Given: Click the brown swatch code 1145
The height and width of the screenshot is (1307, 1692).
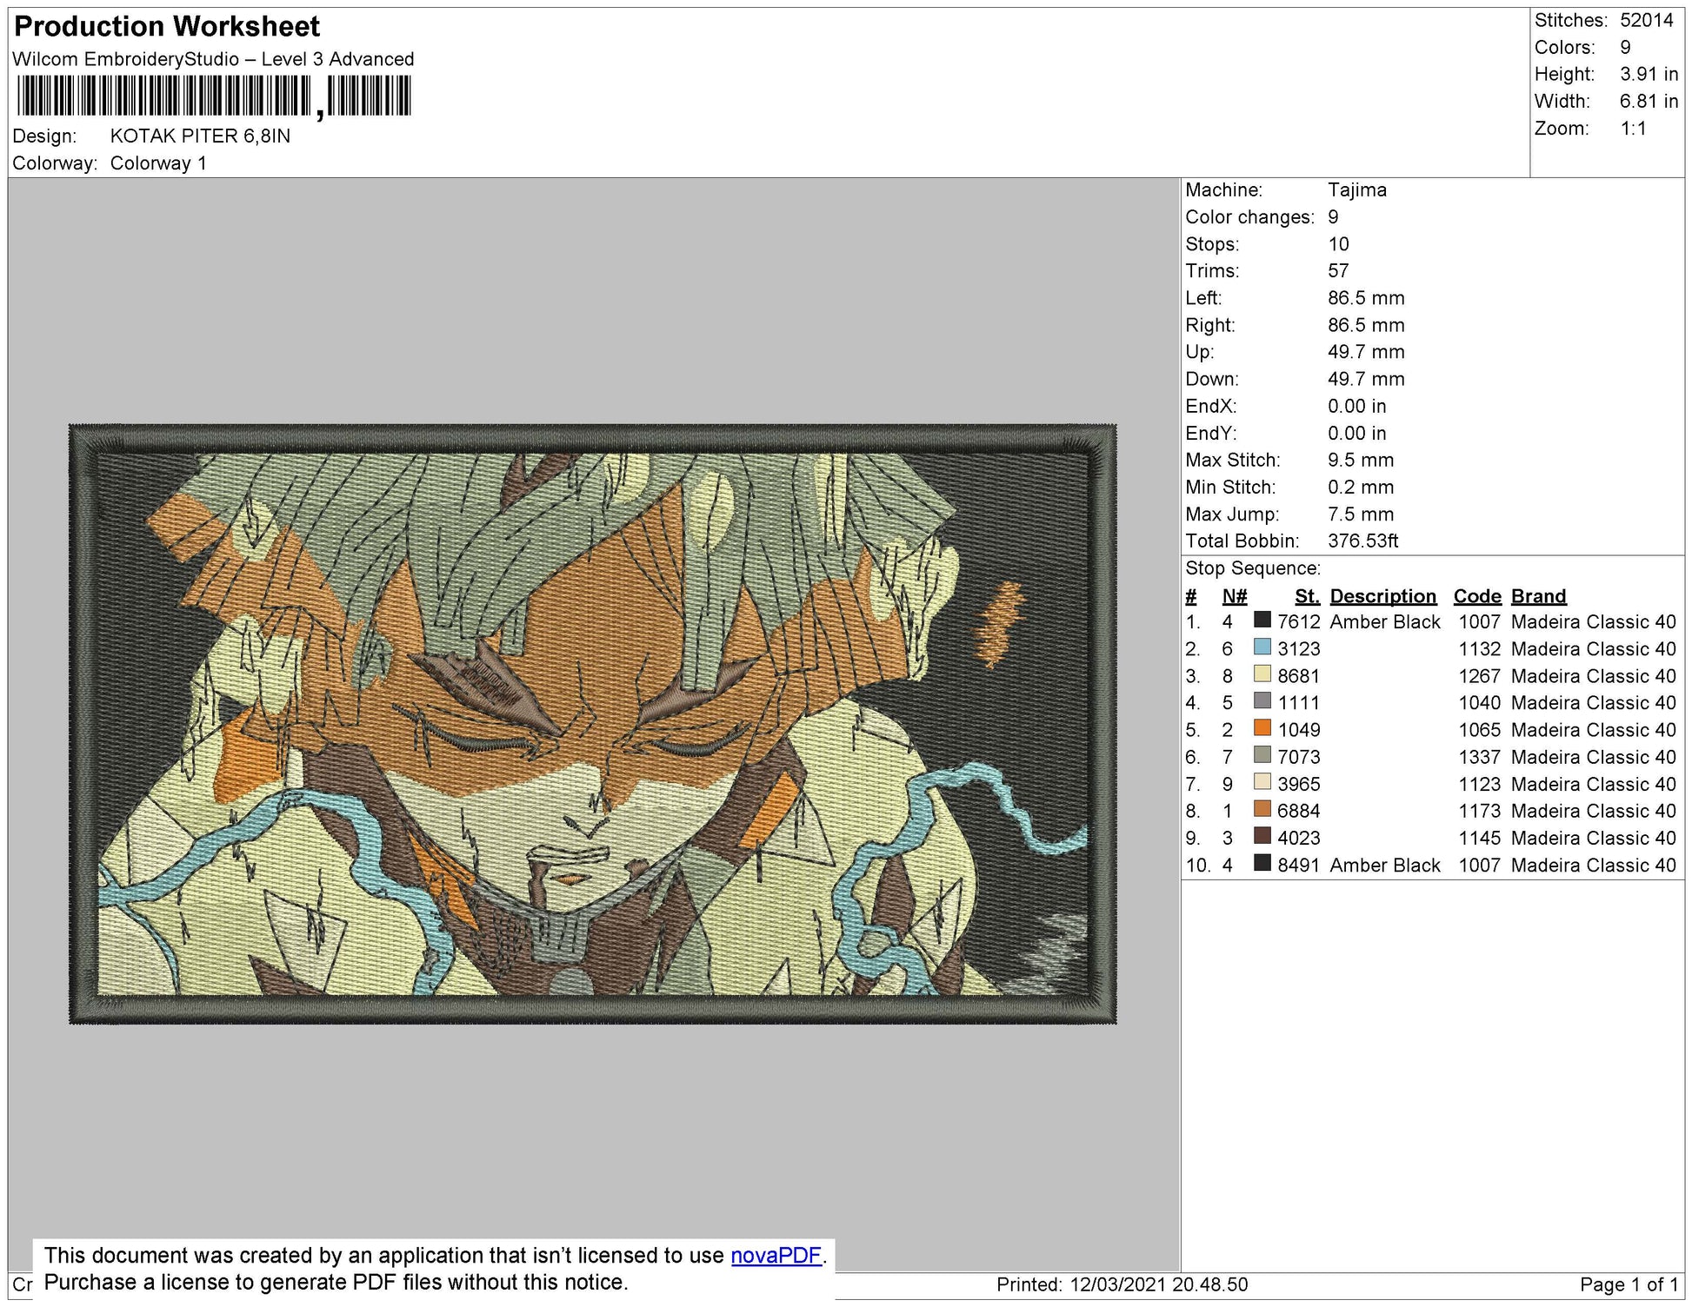Looking at the screenshot, I should click(x=1262, y=836).
